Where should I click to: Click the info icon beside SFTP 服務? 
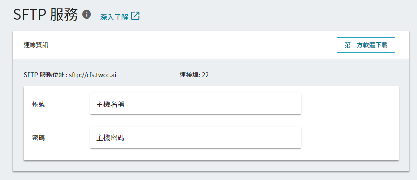click(x=87, y=14)
